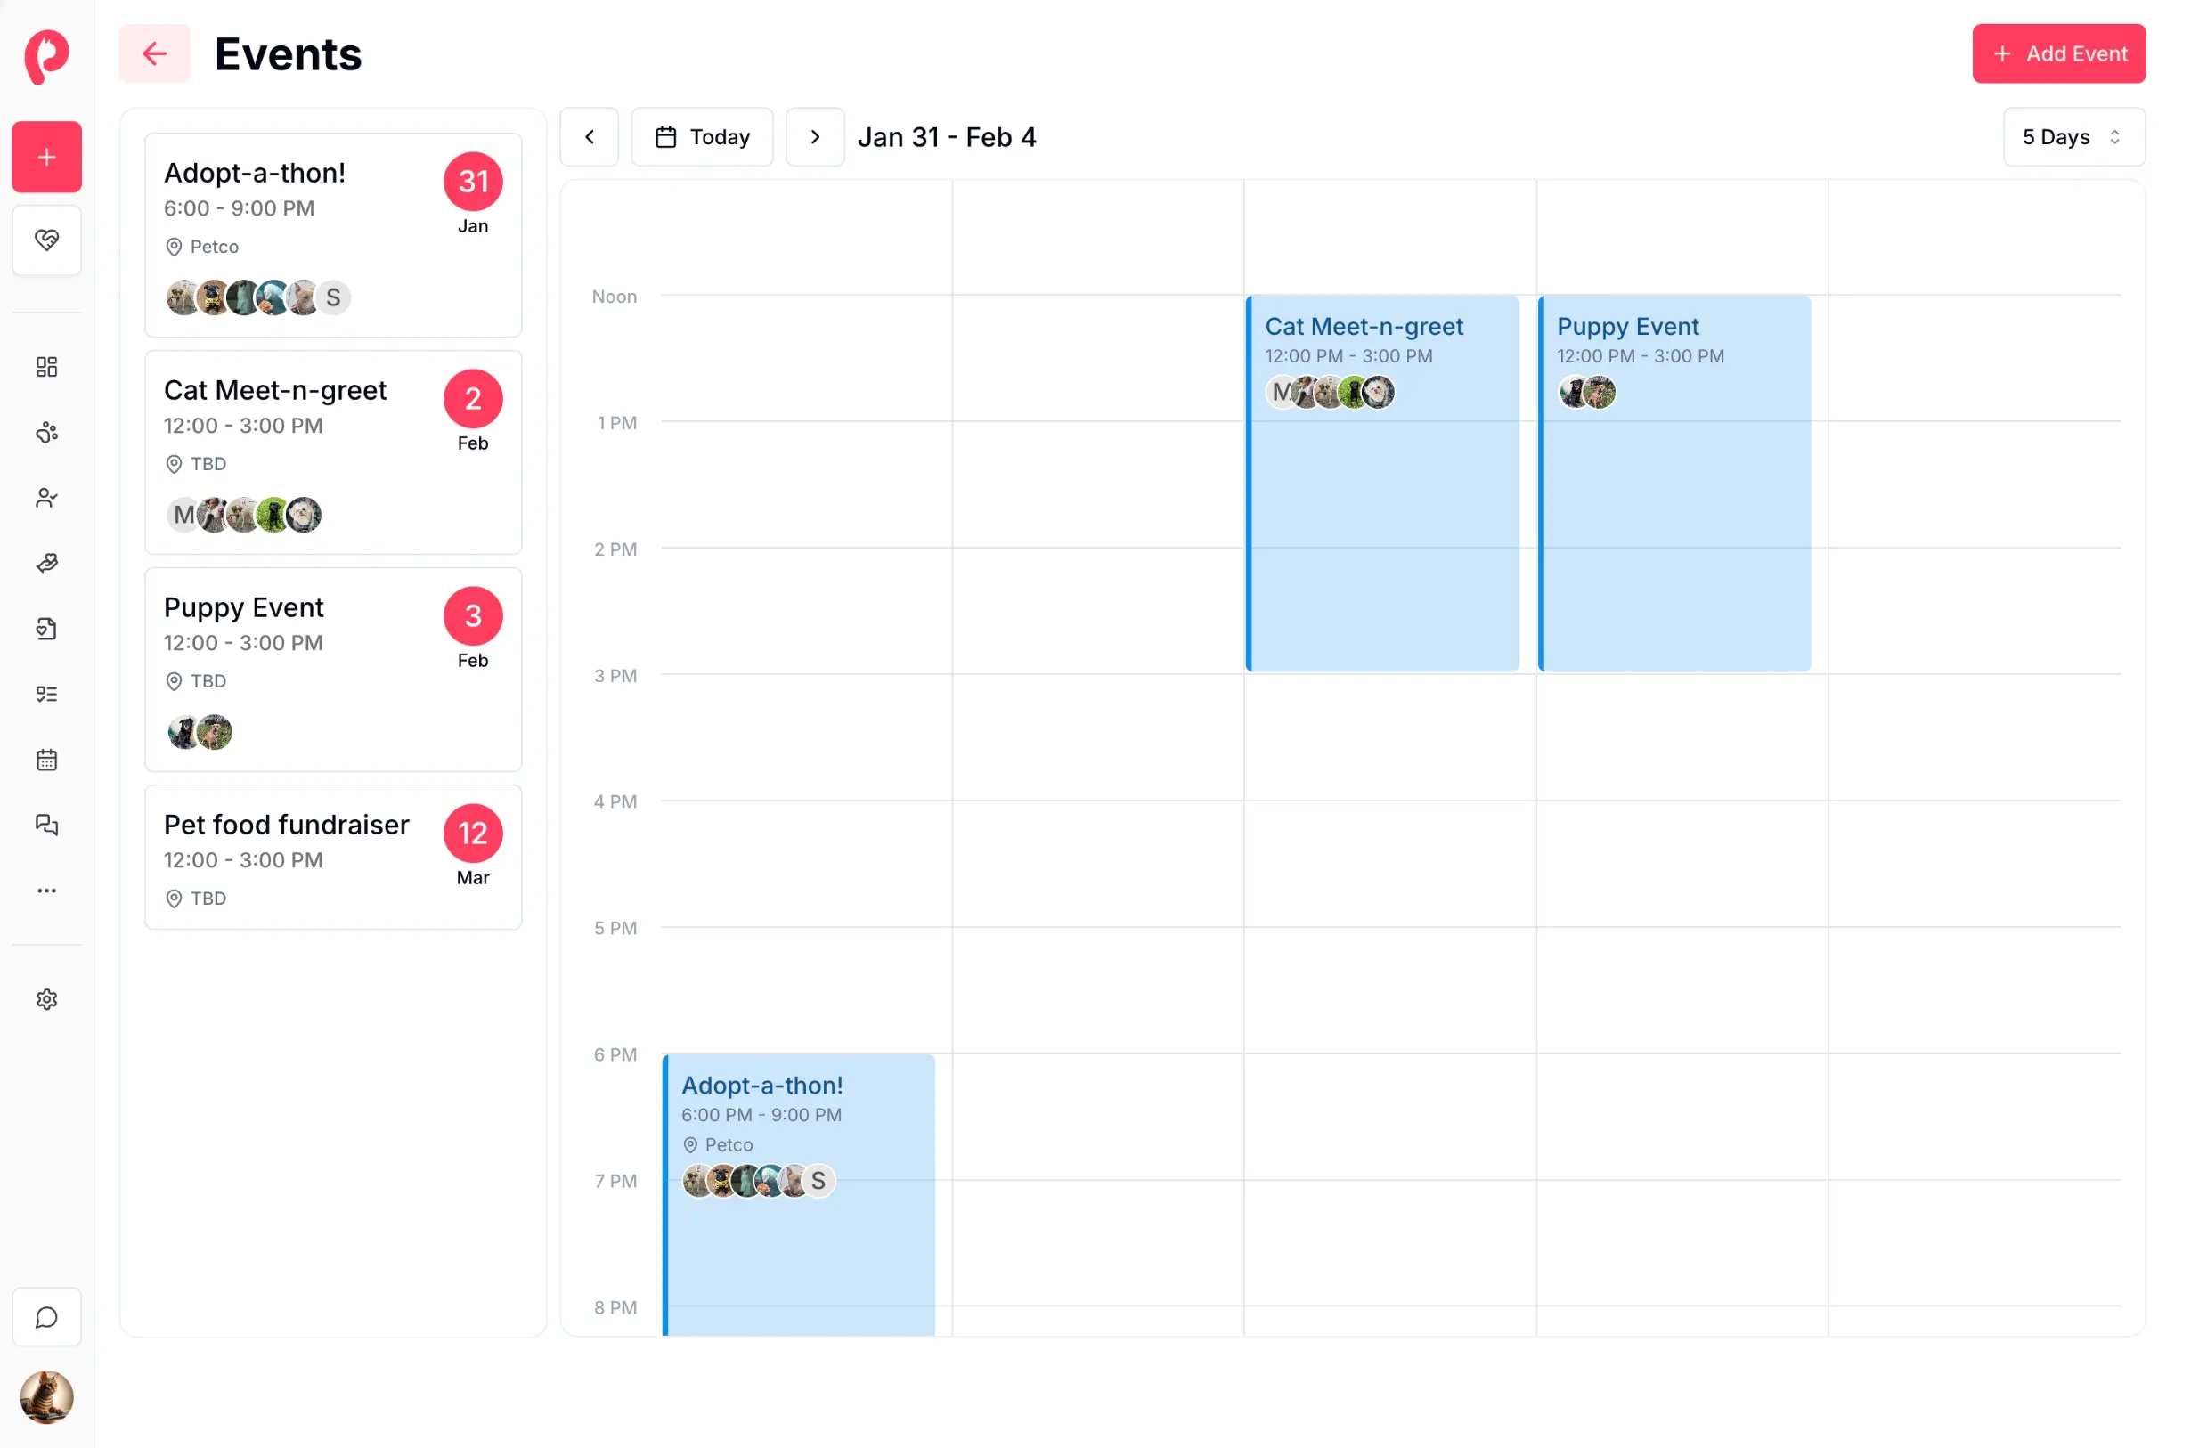Click the favorites/bookmarks icon in sidebar

click(x=45, y=240)
